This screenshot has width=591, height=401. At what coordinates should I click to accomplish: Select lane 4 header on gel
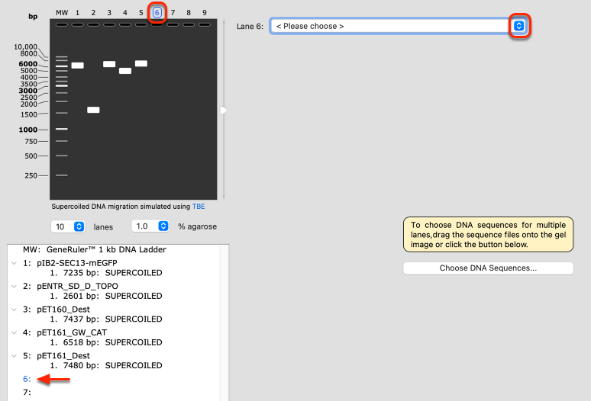coord(125,13)
